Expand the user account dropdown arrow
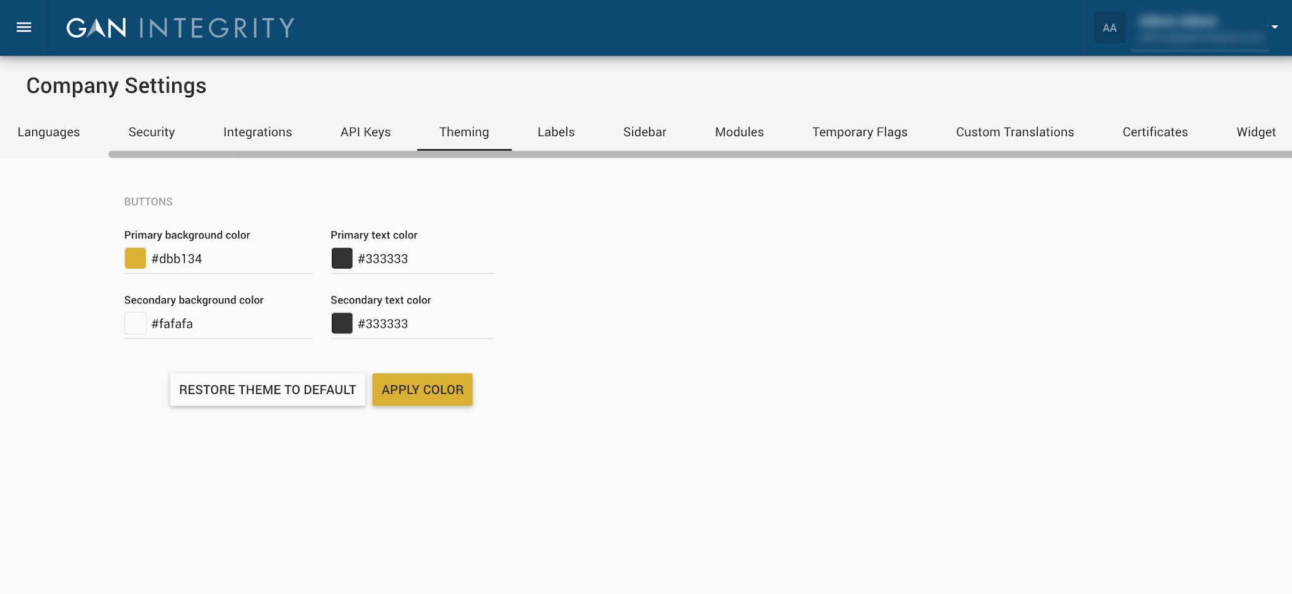The height and width of the screenshot is (594, 1292). (1275, 27)
